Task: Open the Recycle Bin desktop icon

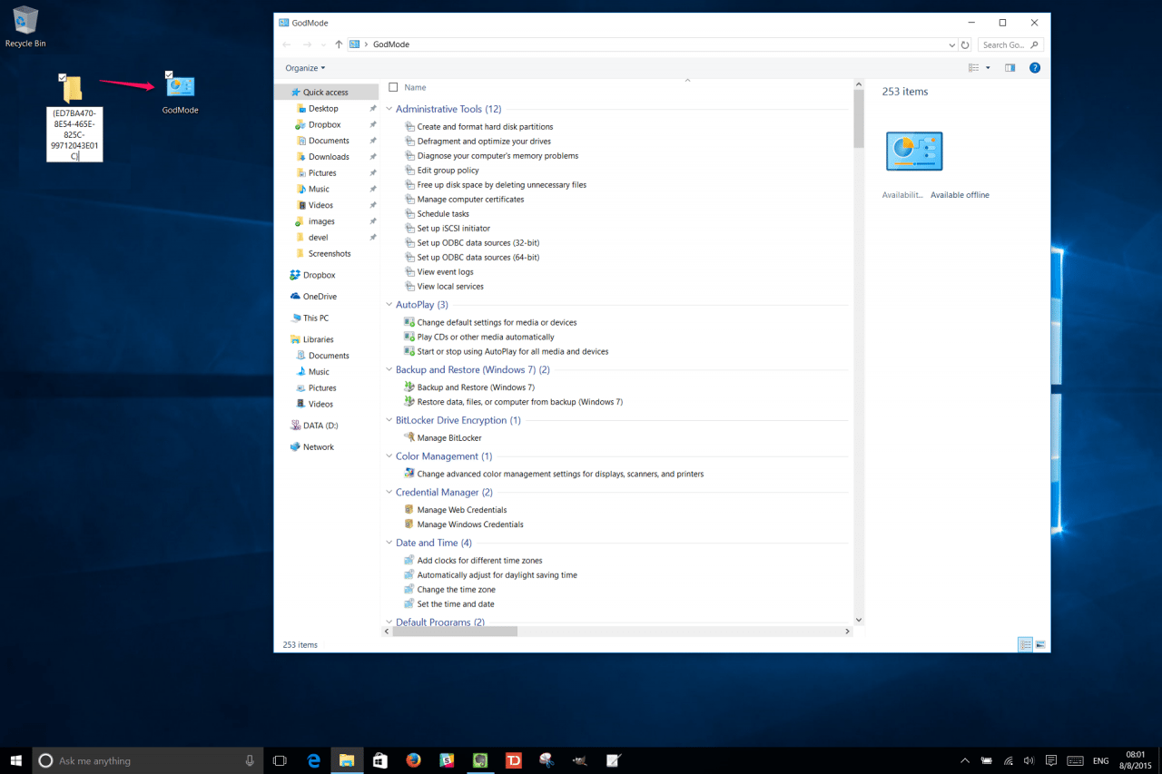Action: tap(25, 22)
